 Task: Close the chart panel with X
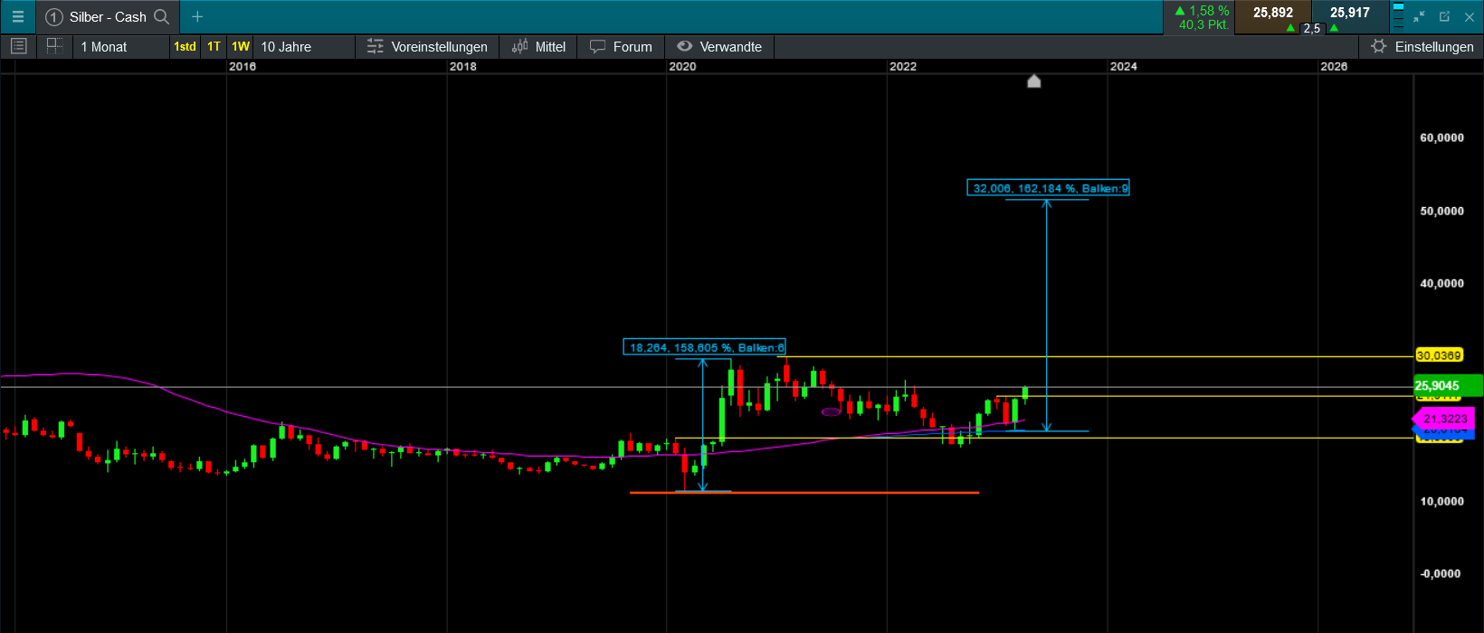tap(1470, 17)
